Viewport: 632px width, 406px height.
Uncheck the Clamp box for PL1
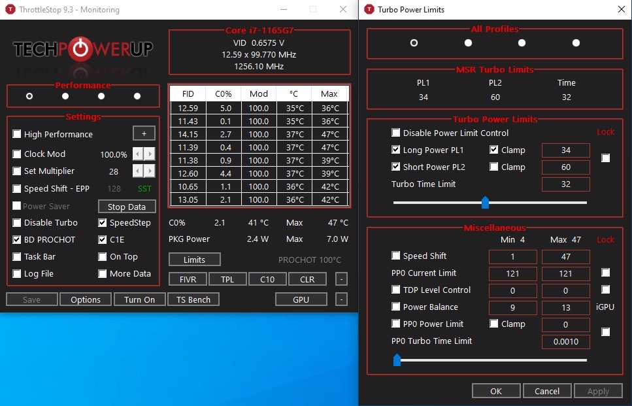coord(493,150)
